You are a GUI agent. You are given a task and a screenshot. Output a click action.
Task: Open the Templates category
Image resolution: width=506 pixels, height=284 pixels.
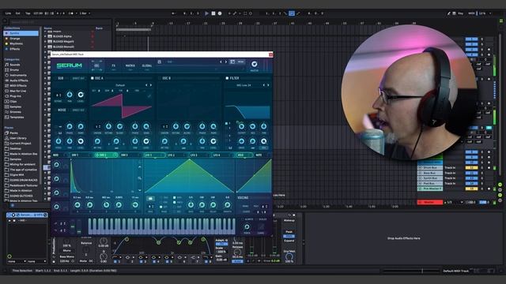(x=17, y=118)
